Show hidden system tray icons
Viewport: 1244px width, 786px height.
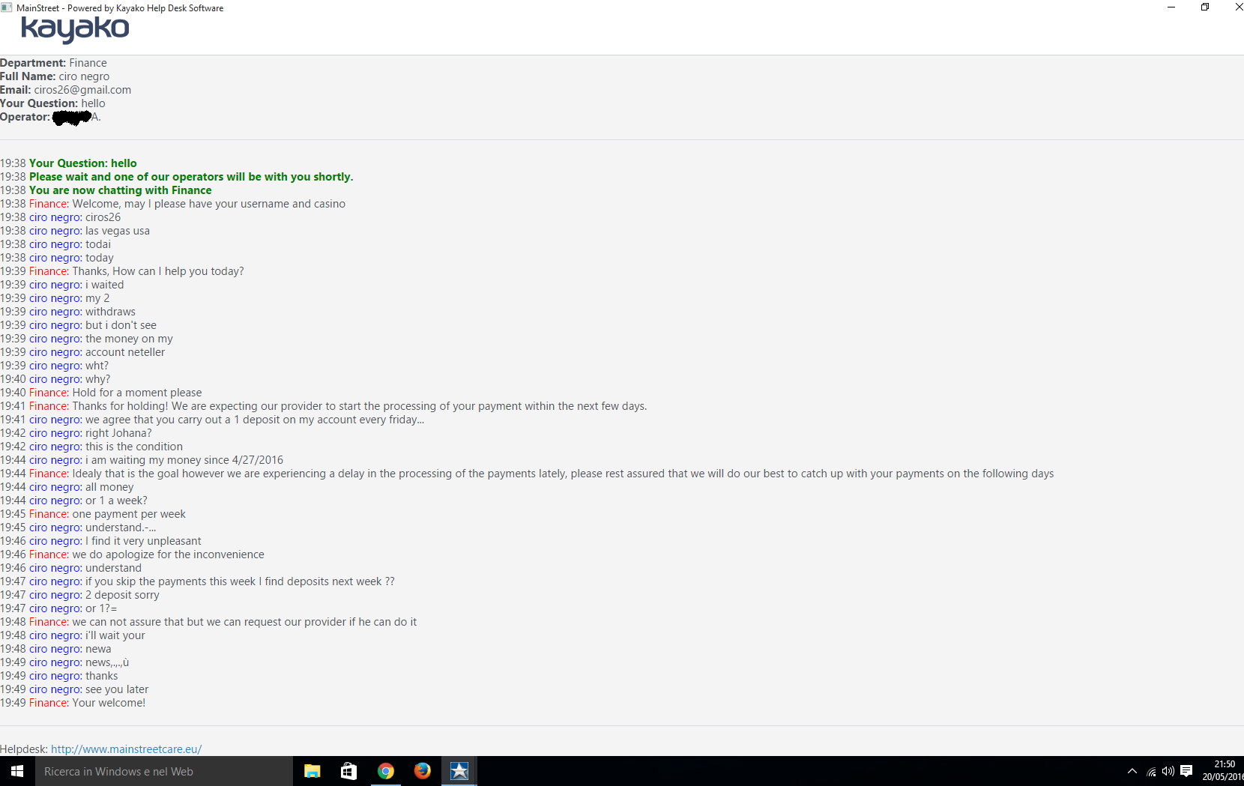[x=1132, y=771]
